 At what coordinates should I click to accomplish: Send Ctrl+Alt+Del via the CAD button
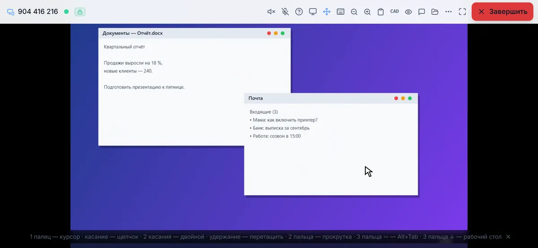tap(395, 11)
